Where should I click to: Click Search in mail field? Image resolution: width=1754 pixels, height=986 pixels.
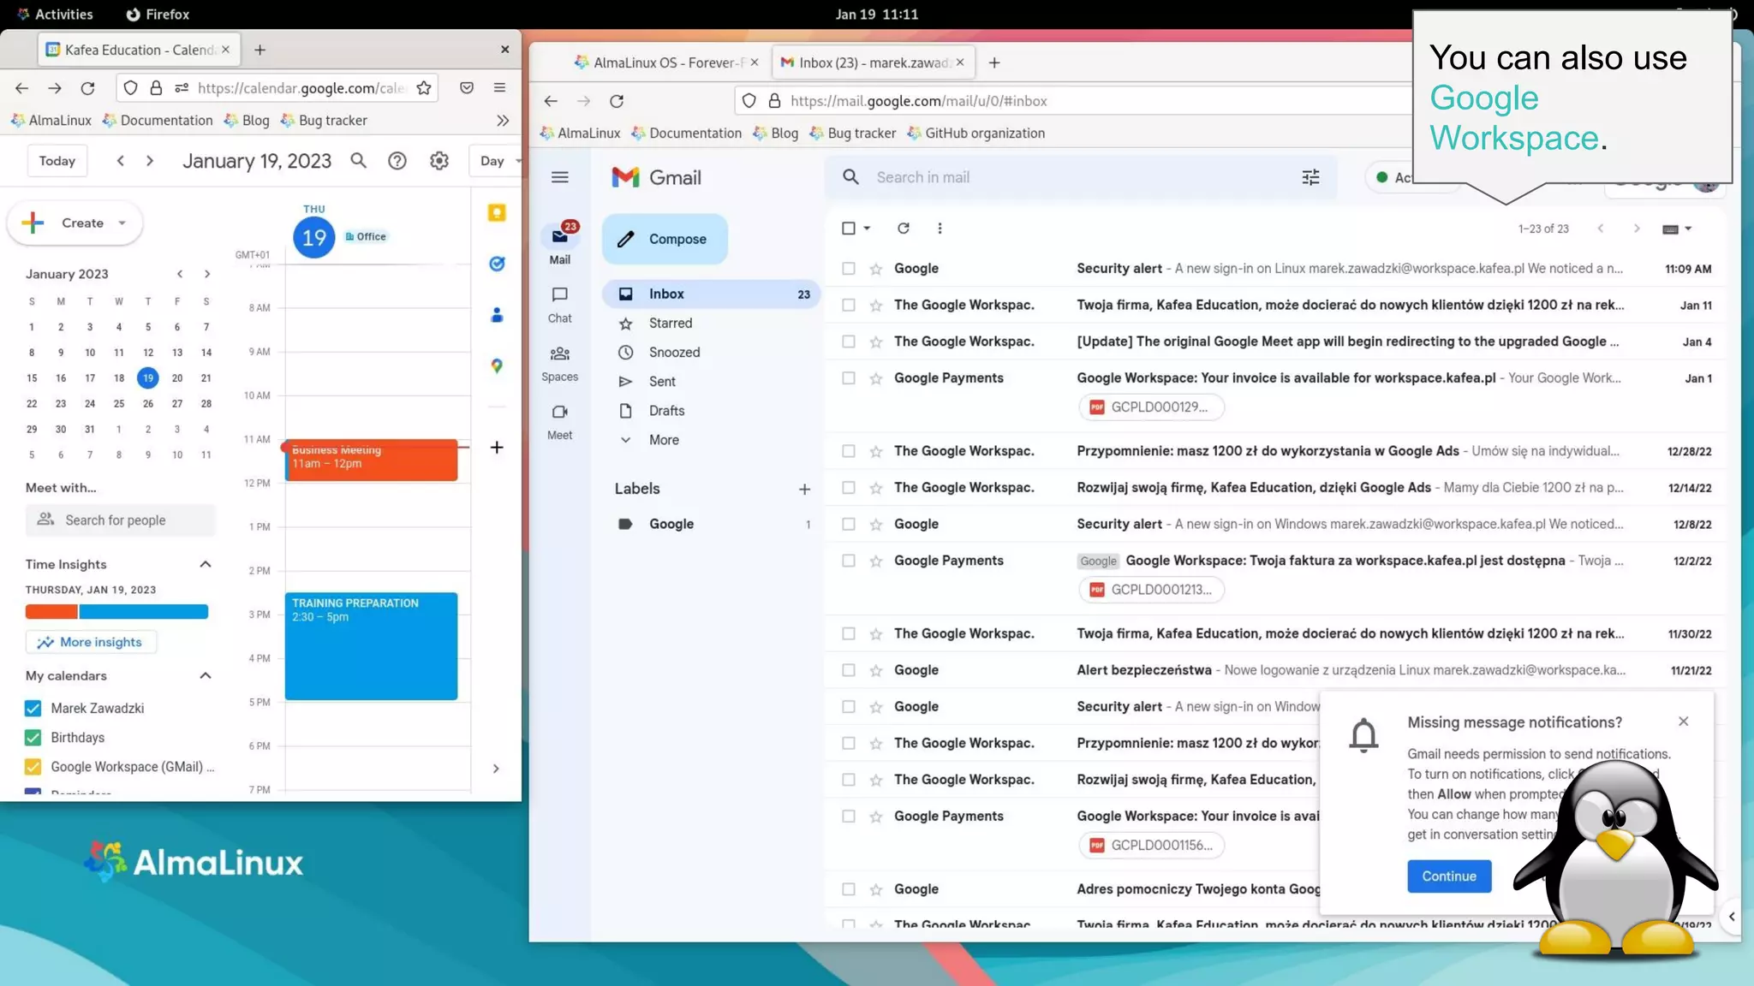[x=1079, y=177]
